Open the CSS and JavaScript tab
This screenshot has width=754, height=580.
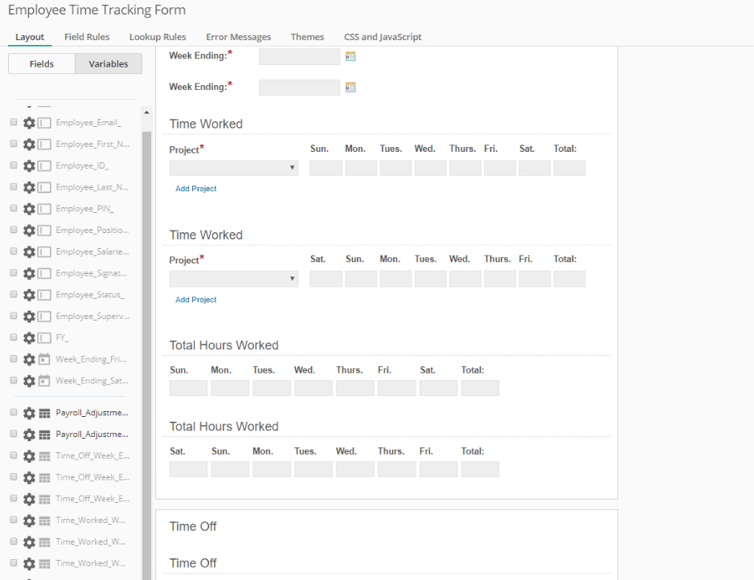pyautogui.click(x=383, y=37)
